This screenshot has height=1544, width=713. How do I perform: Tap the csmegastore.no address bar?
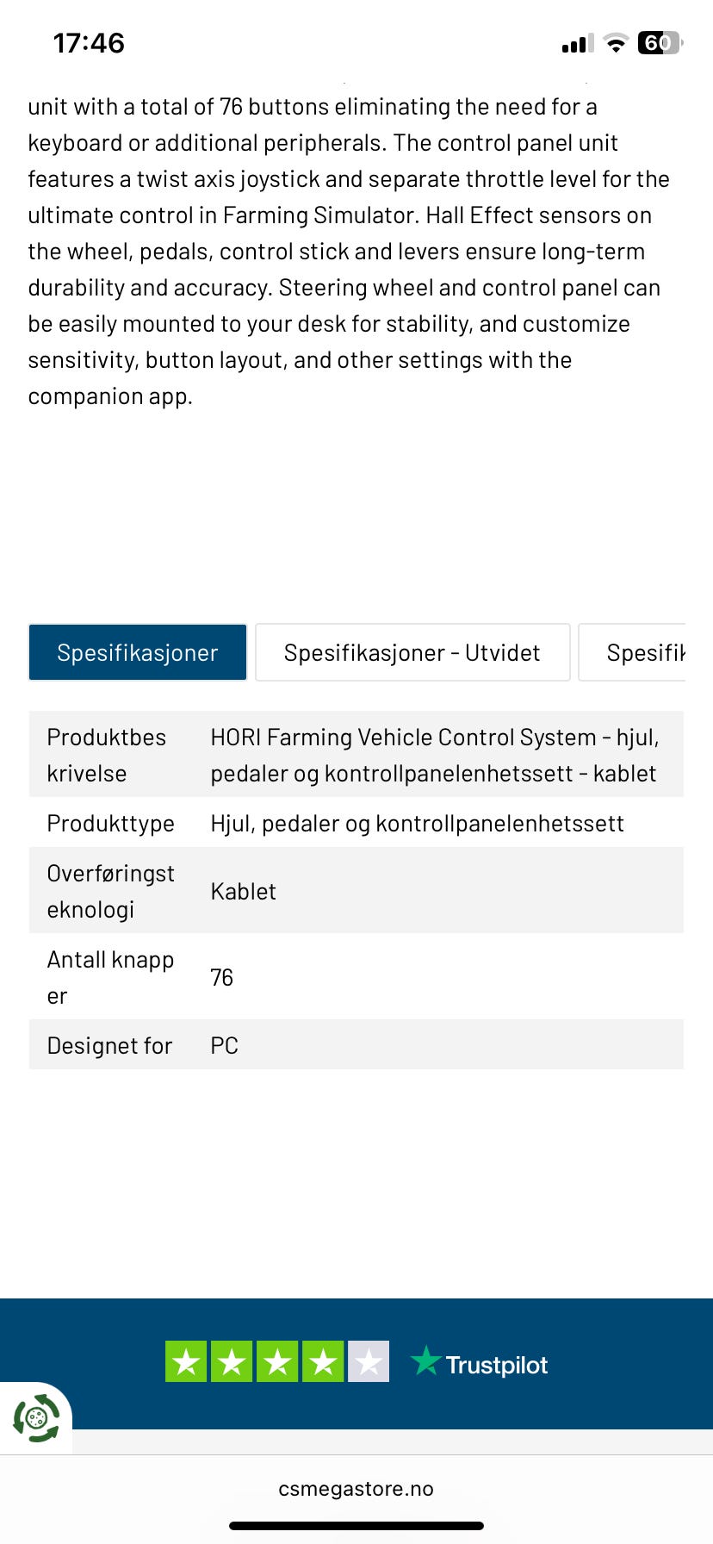click(x=356, y=1489)
